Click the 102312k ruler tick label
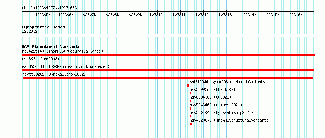This screenshot has width=325, height=138. point(203,15)
